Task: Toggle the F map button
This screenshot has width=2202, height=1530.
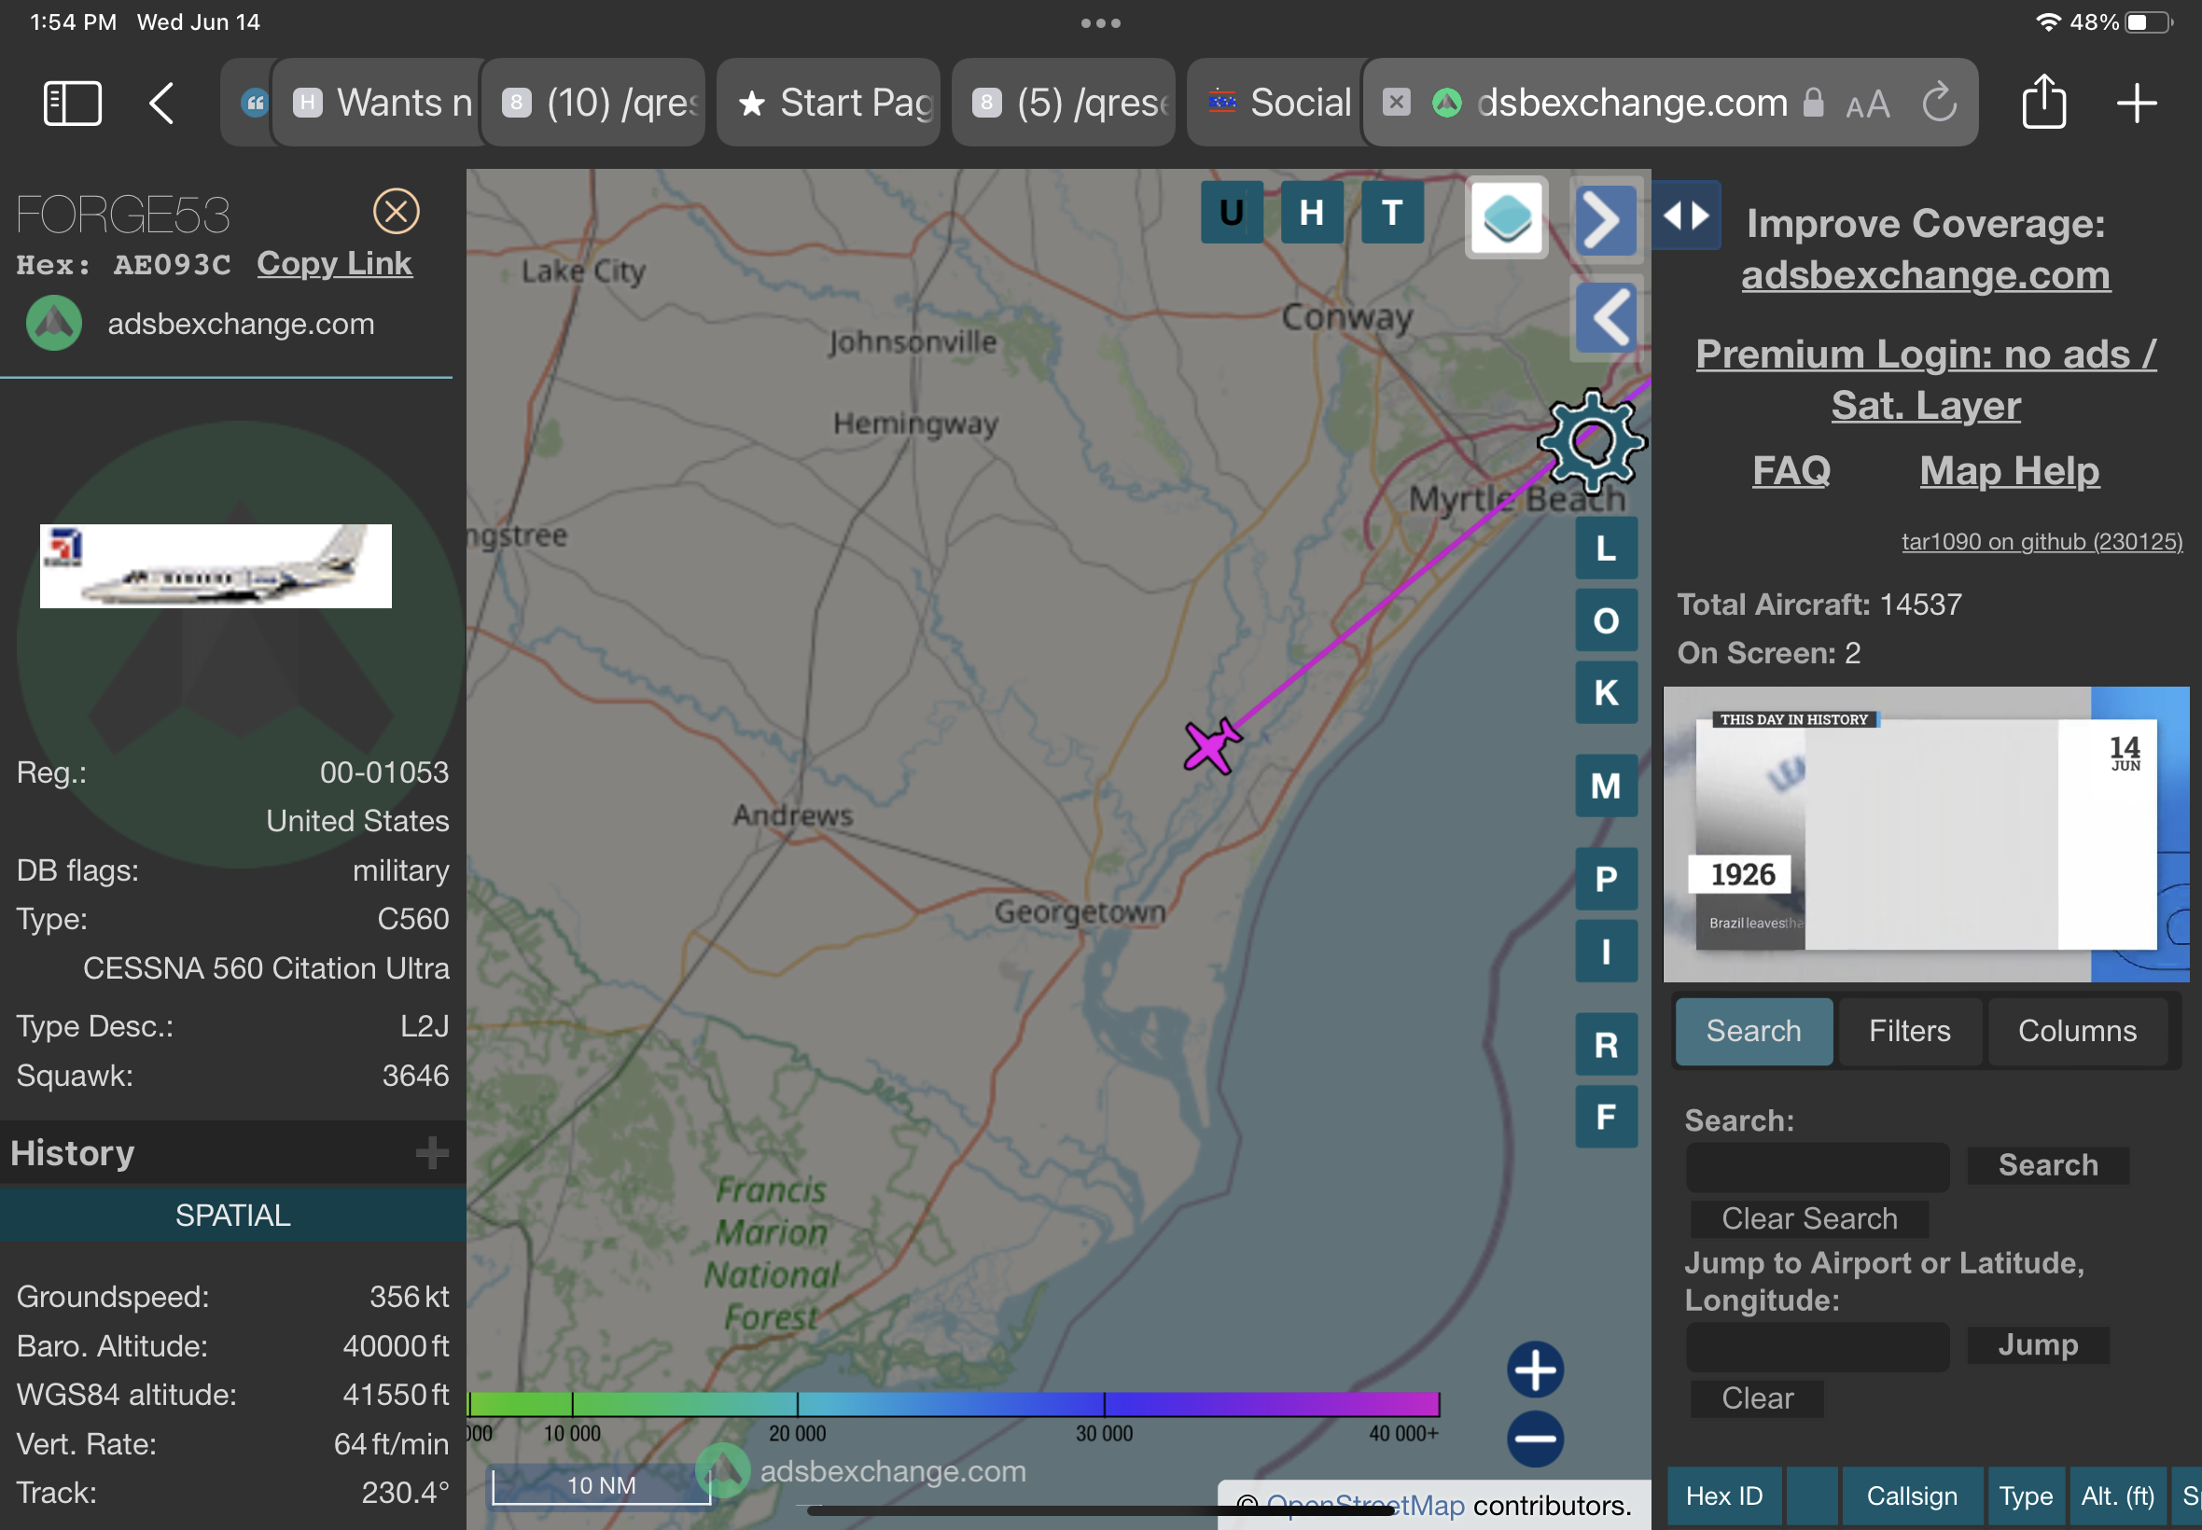Action: 1606,1117
